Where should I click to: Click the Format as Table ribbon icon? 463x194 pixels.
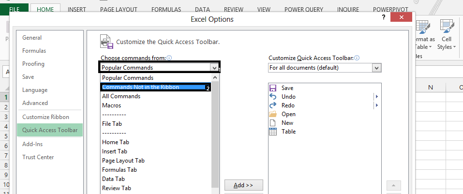pyautogui.click(x=423, y=28)
